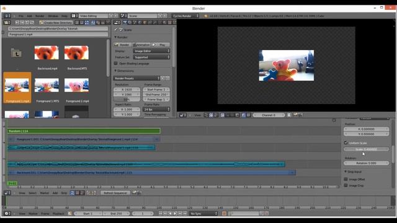Click the Scale 0.400000 field
The image size is (397, 223).
point(366,149)
